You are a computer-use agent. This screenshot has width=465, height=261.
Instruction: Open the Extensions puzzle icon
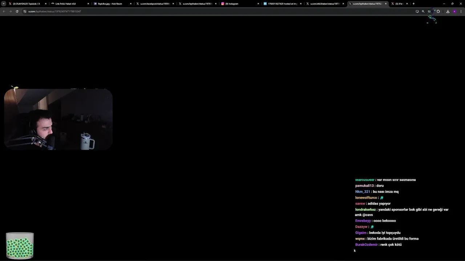(438, 11)
